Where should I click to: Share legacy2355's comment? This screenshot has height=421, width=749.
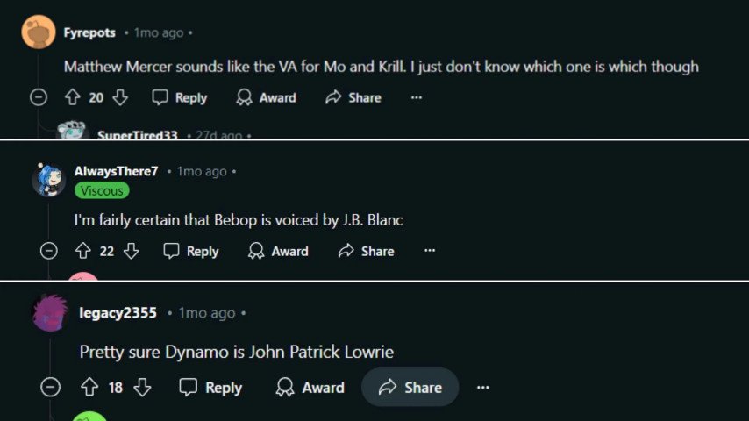pyautogui.click(x=410, y=387)
